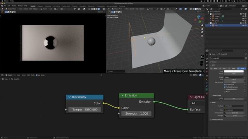The height and width of the screenshot is (139, 248).
Task: Open the World properties tab icon
Action: point(207,71)
